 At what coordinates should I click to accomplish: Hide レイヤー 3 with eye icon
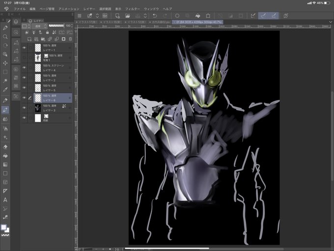tap(24, 108)
